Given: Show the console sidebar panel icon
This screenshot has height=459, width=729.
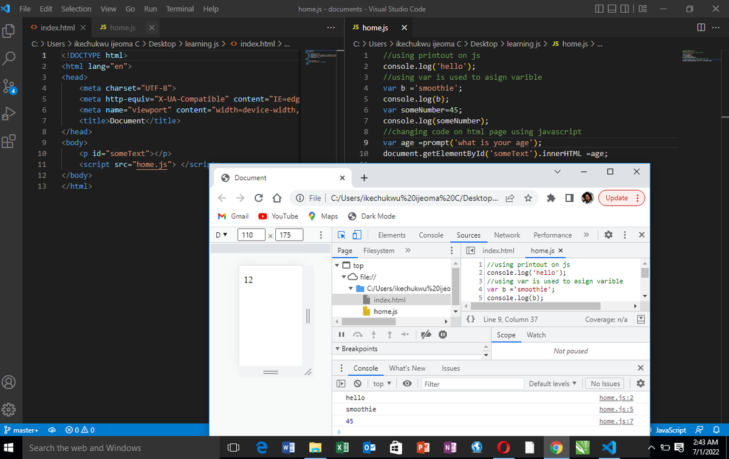Looking at the screenshot, I should 341,384.
